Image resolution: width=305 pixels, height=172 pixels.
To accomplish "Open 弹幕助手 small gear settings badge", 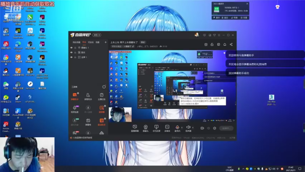I will 78,93.
